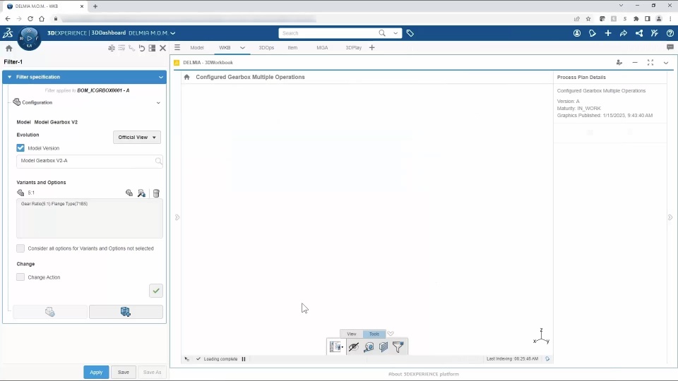
Task: Open the tools and collaboration icon
Action: pyautogui.click(x=654, y=33)
